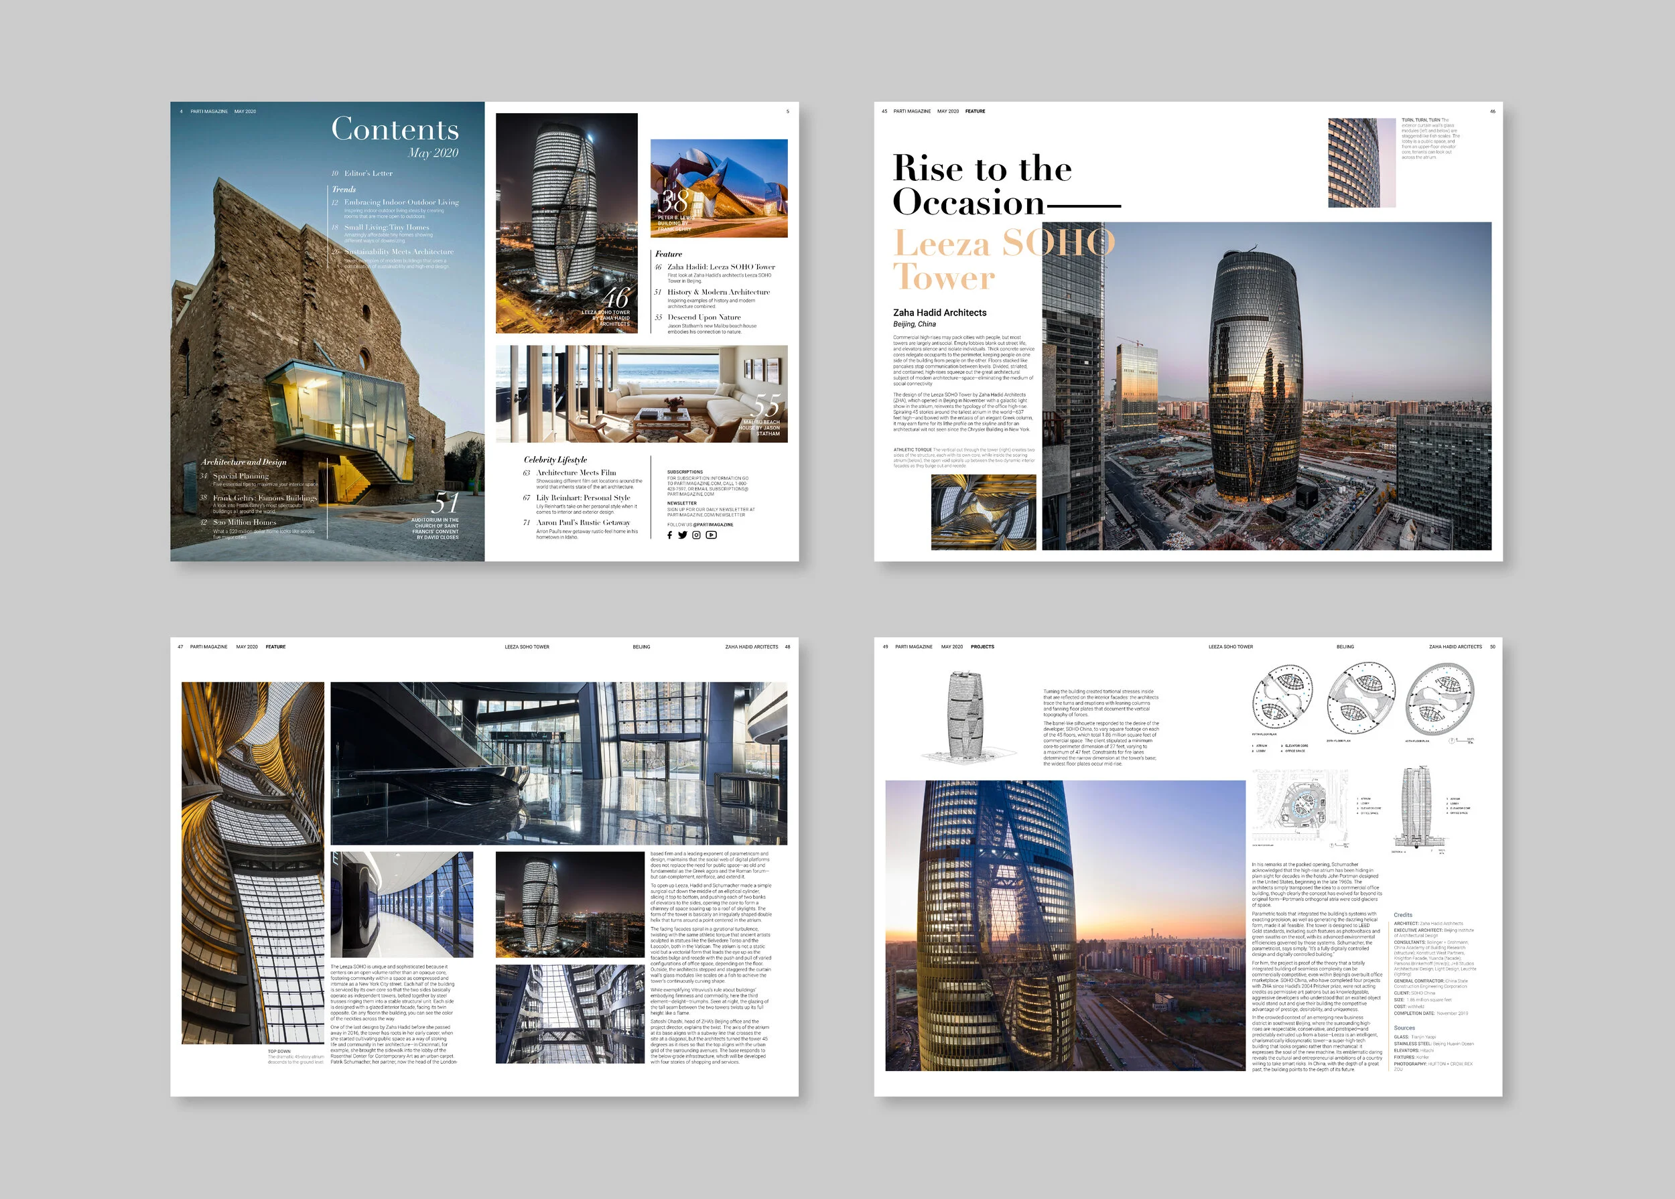Click the 'Architecture and Design' heading
The image size is (1675, 1199).
pos(244,462)
